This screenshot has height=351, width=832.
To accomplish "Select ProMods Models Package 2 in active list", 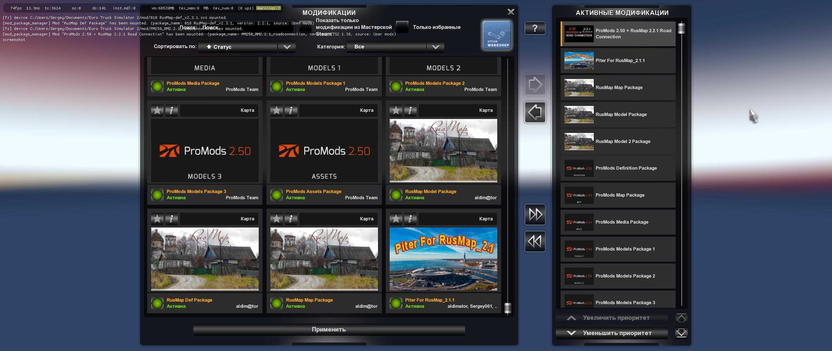I will (618, 276).
